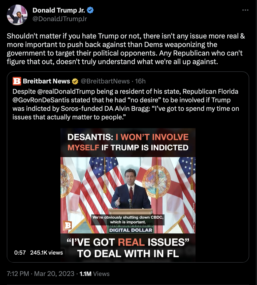Play the DeSantis press conference video

point(128,195)
